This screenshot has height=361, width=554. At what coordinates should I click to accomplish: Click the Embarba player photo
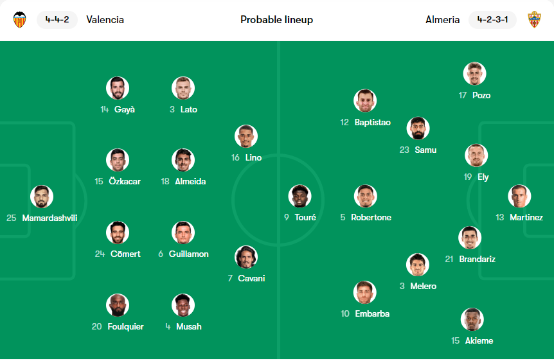(364, 292)
